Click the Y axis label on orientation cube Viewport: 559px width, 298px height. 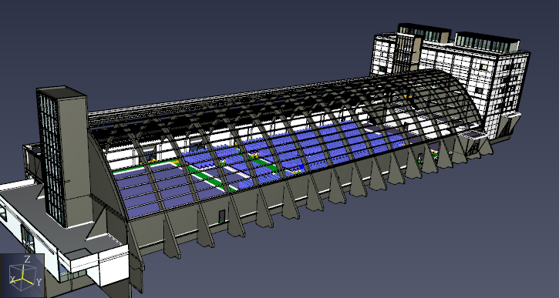click(39, 283)
